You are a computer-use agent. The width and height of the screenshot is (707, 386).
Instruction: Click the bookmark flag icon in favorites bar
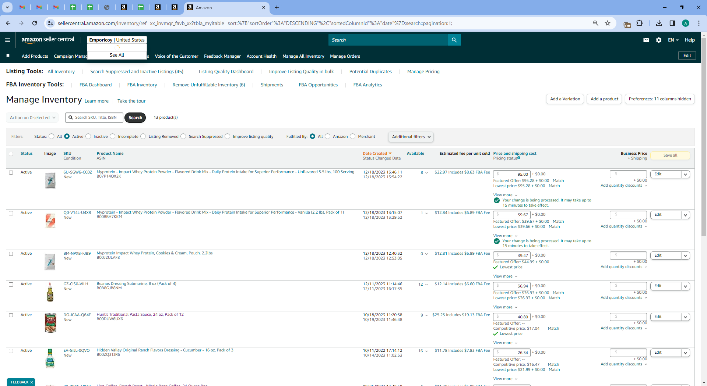(x=8, y=56)
